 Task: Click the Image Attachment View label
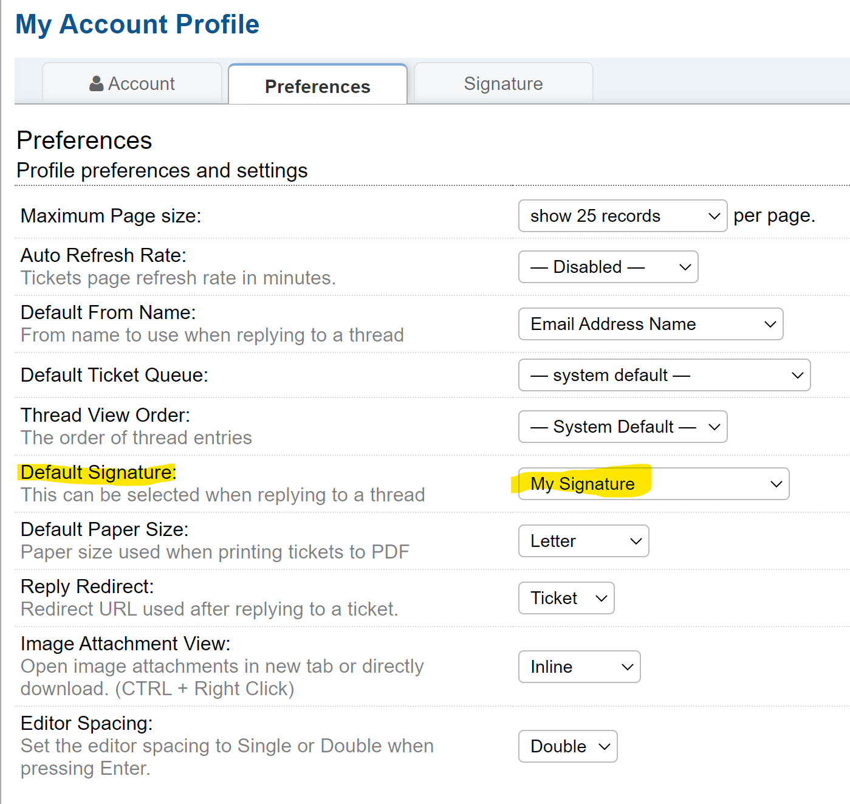[x=125, y=644]
